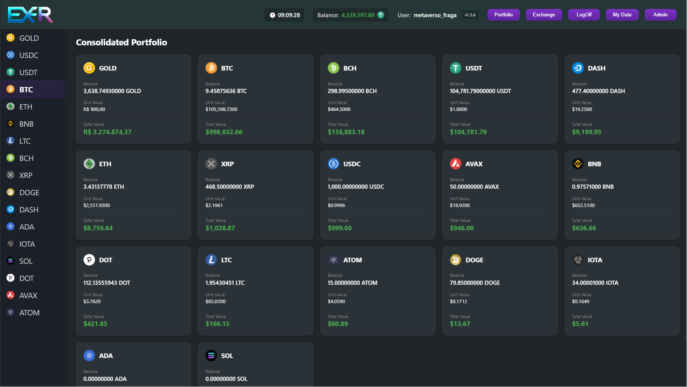Click the BNB icon in sidebar
The width and height of the screenshot is (687, 387).
point(11,124)
